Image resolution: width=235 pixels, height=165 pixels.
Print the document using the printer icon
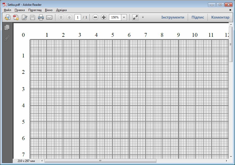41,17
